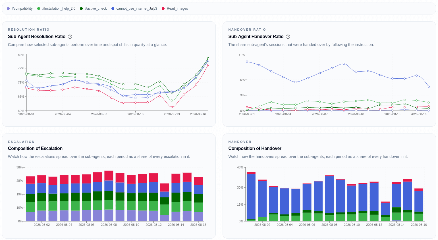Click the blue segment of the shortest Composition of Handover bar
The height and width of the screenshot is (240, 438).
(x=385, y=209)
